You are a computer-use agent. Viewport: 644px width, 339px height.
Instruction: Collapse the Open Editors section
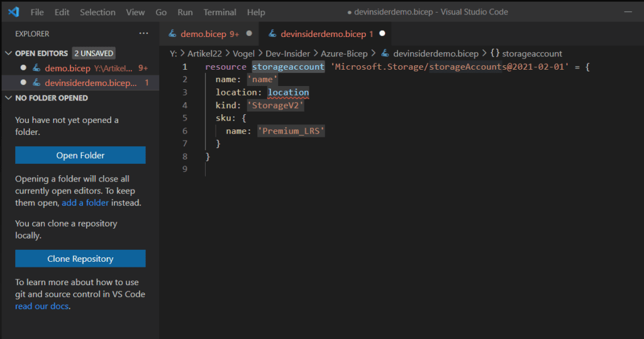click(9, 53)
